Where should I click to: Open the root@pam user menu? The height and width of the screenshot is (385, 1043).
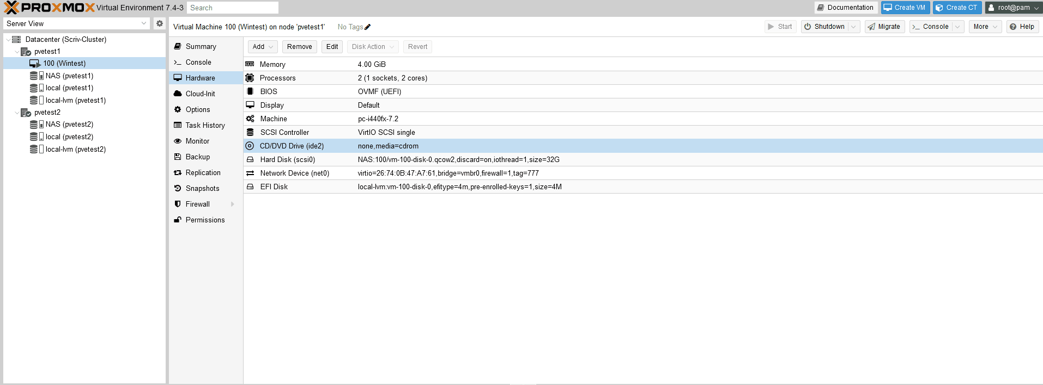tap(1013, 8)
